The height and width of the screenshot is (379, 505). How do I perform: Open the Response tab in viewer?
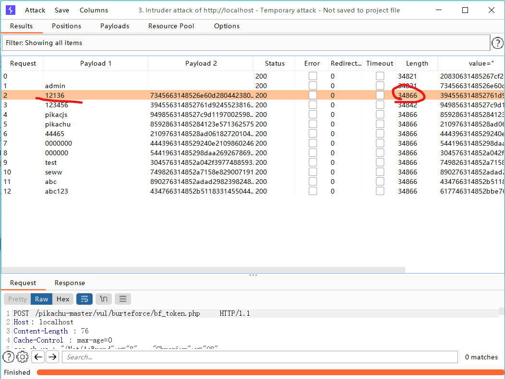click(x=70, y=283)
